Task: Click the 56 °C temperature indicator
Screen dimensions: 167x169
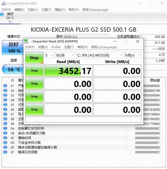Action: 12,69
